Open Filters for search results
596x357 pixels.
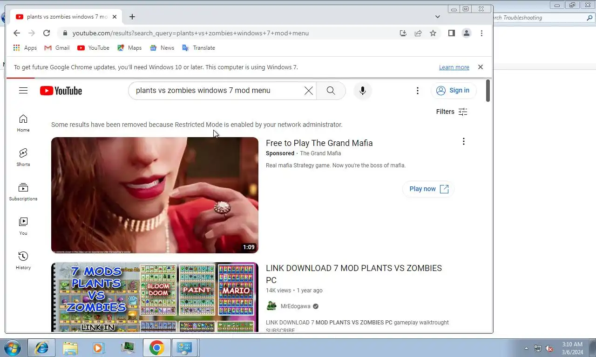[x=452, y=112]
